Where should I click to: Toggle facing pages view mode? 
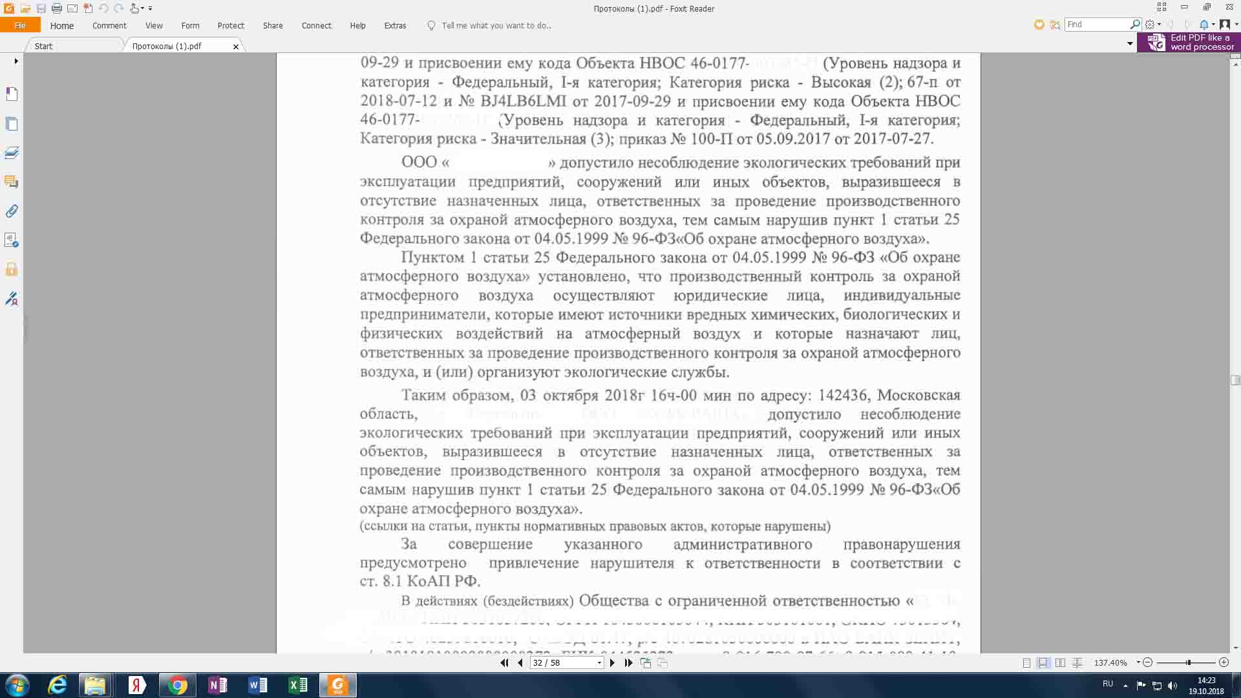pos(1060,662)
